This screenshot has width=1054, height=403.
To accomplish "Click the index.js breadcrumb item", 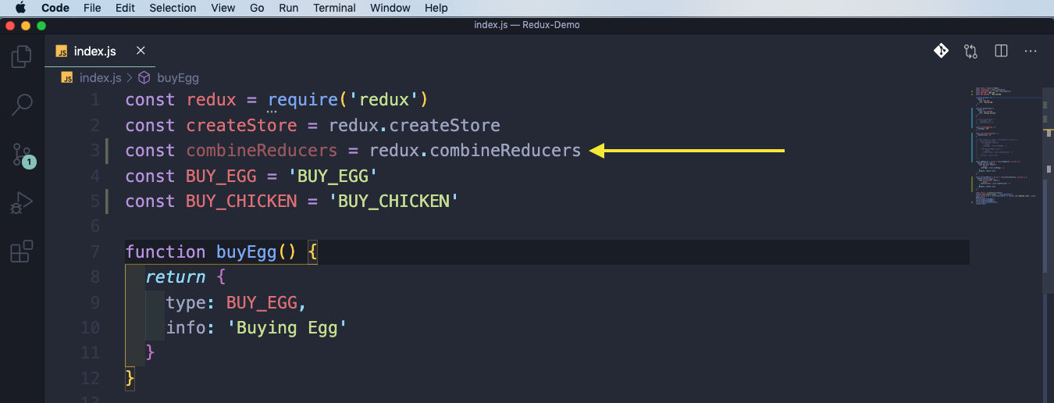I will [92, 78].
